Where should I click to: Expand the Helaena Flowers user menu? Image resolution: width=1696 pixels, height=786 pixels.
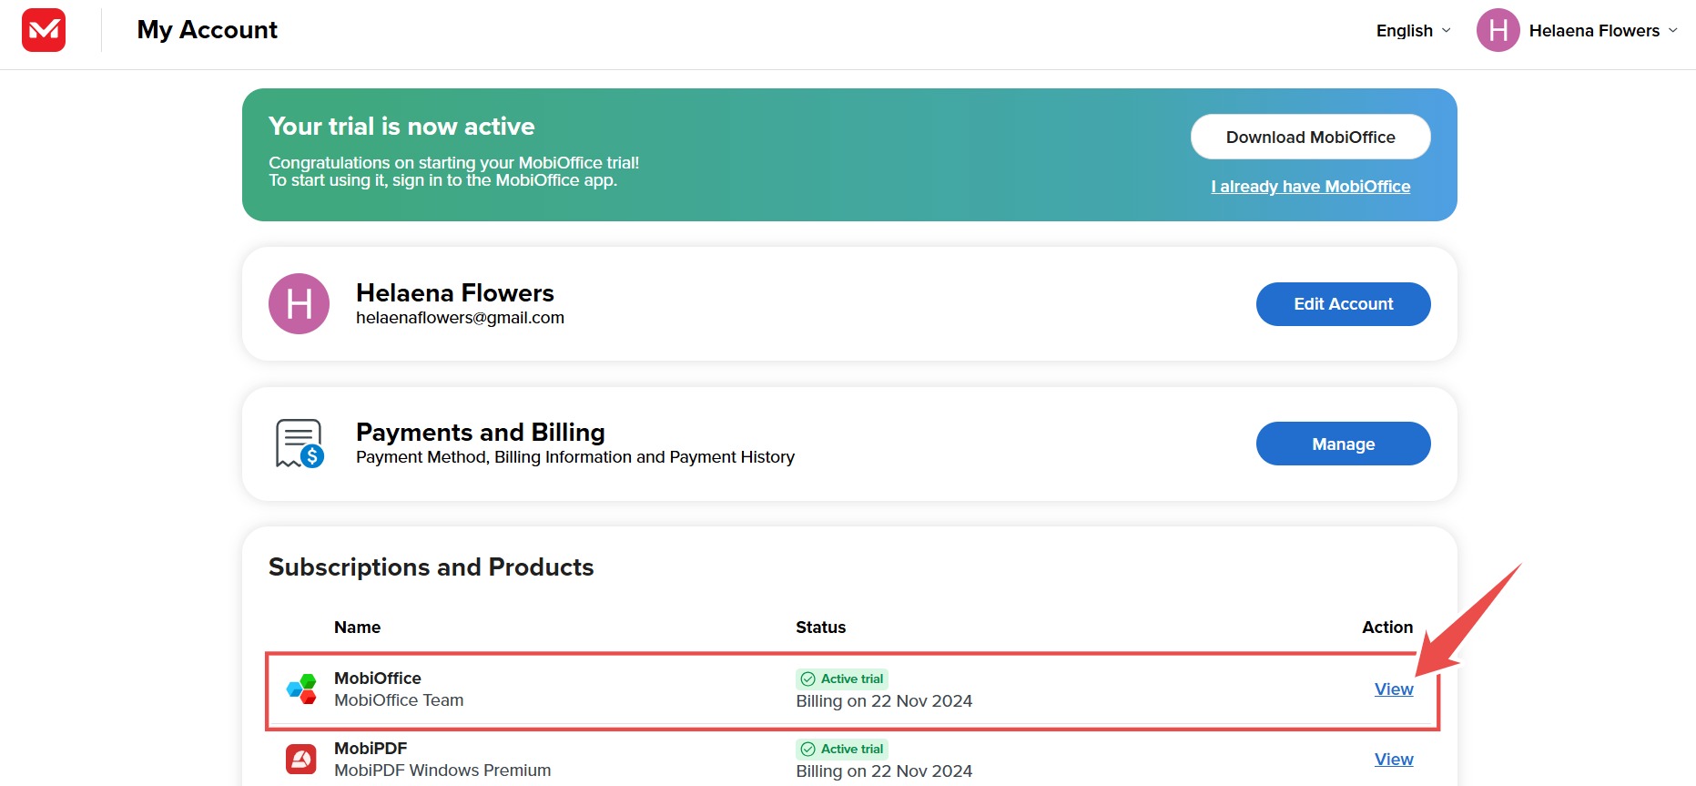coord(1603,31)
